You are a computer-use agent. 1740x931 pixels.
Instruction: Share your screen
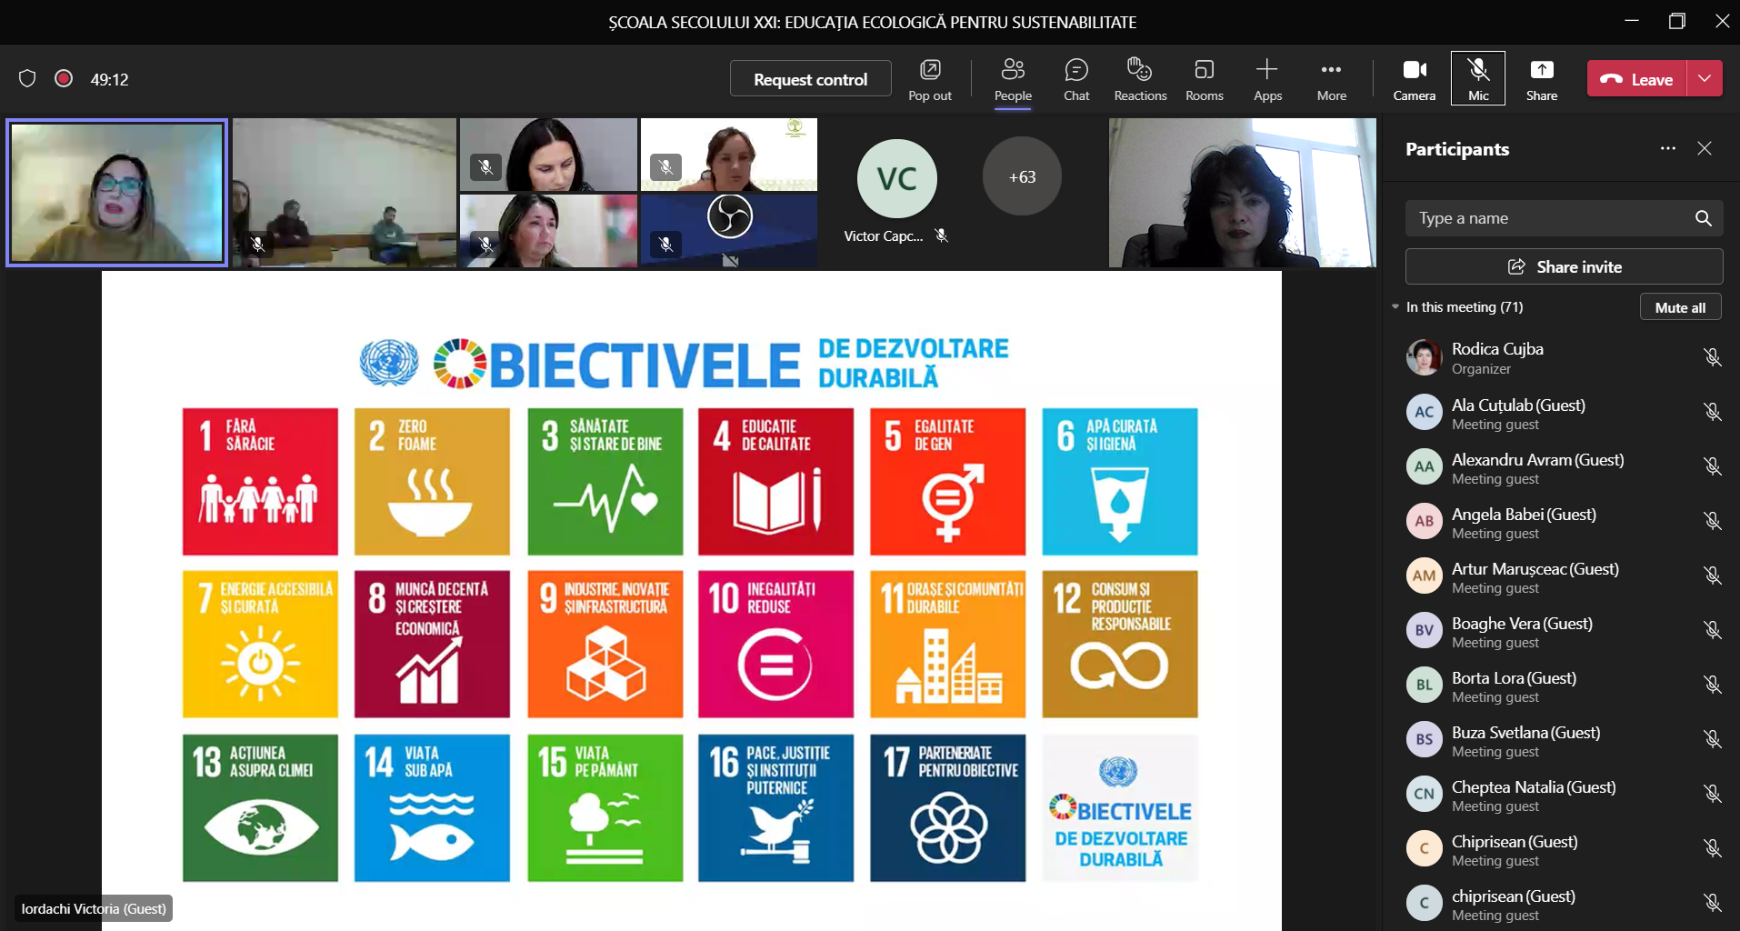pyautogui.click(x=1542, y=79)
